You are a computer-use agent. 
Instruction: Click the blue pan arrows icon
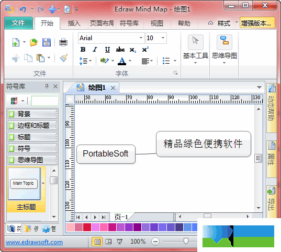pos(52,9)
